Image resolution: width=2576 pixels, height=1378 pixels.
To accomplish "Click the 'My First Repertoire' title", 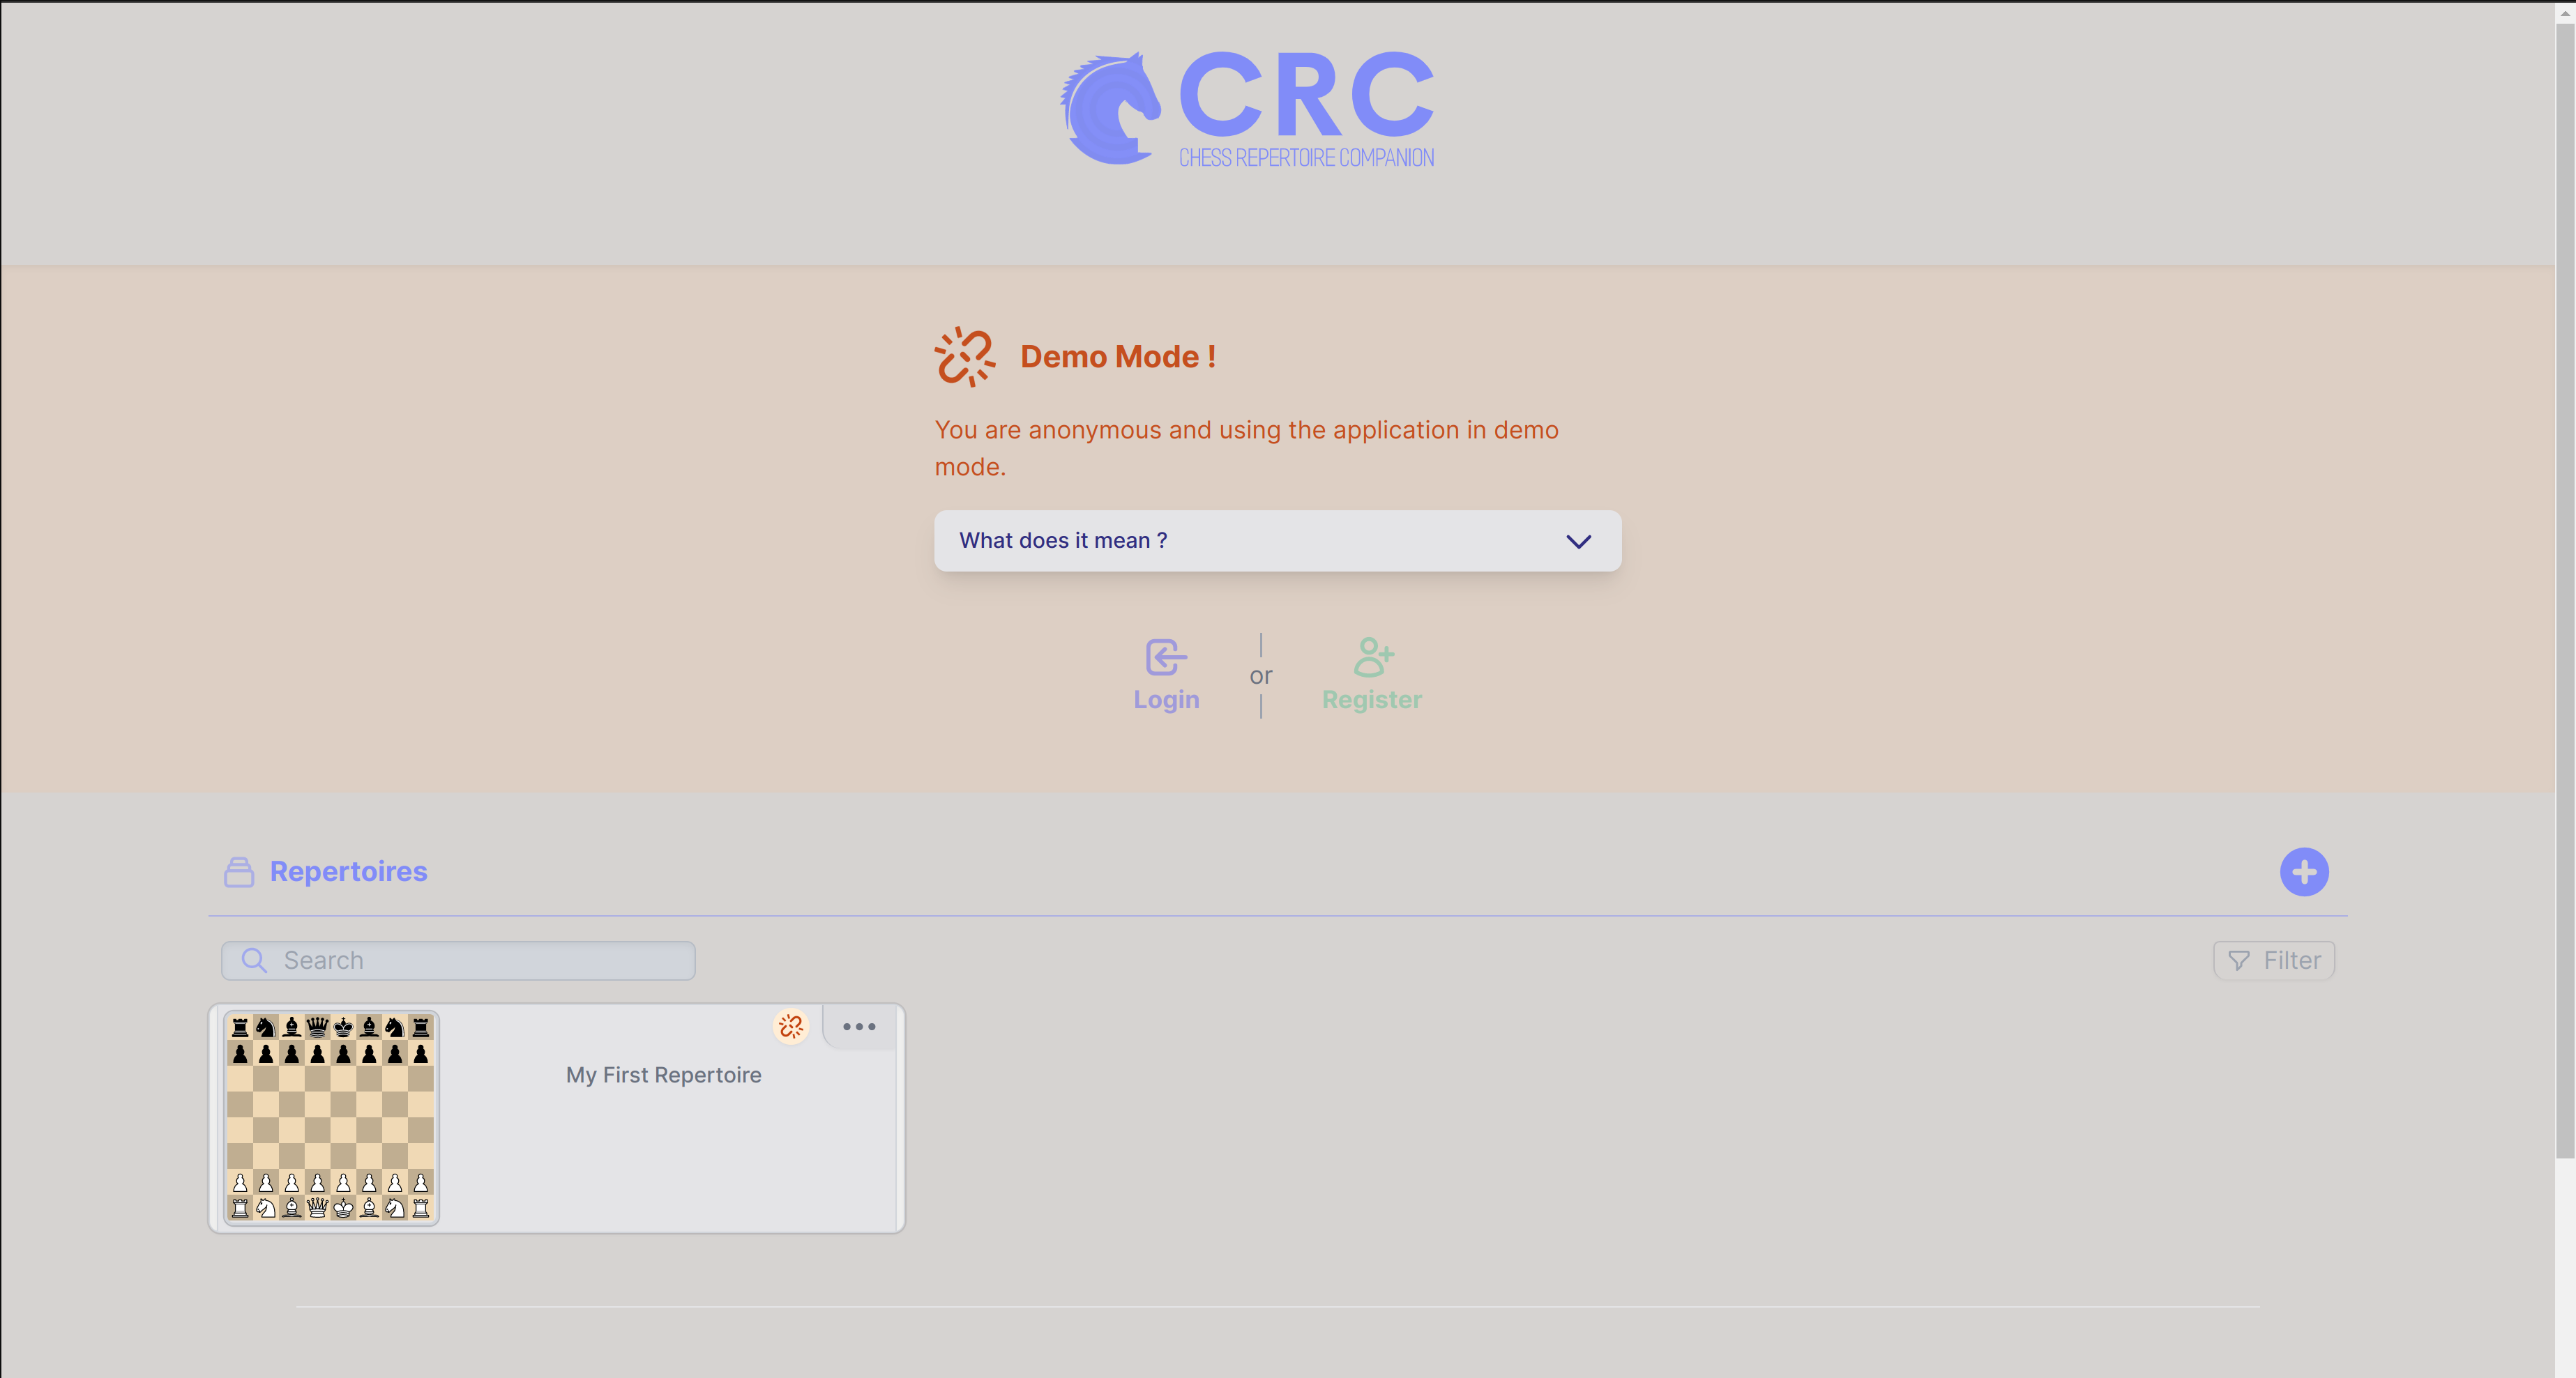I will click(664, 1075).
